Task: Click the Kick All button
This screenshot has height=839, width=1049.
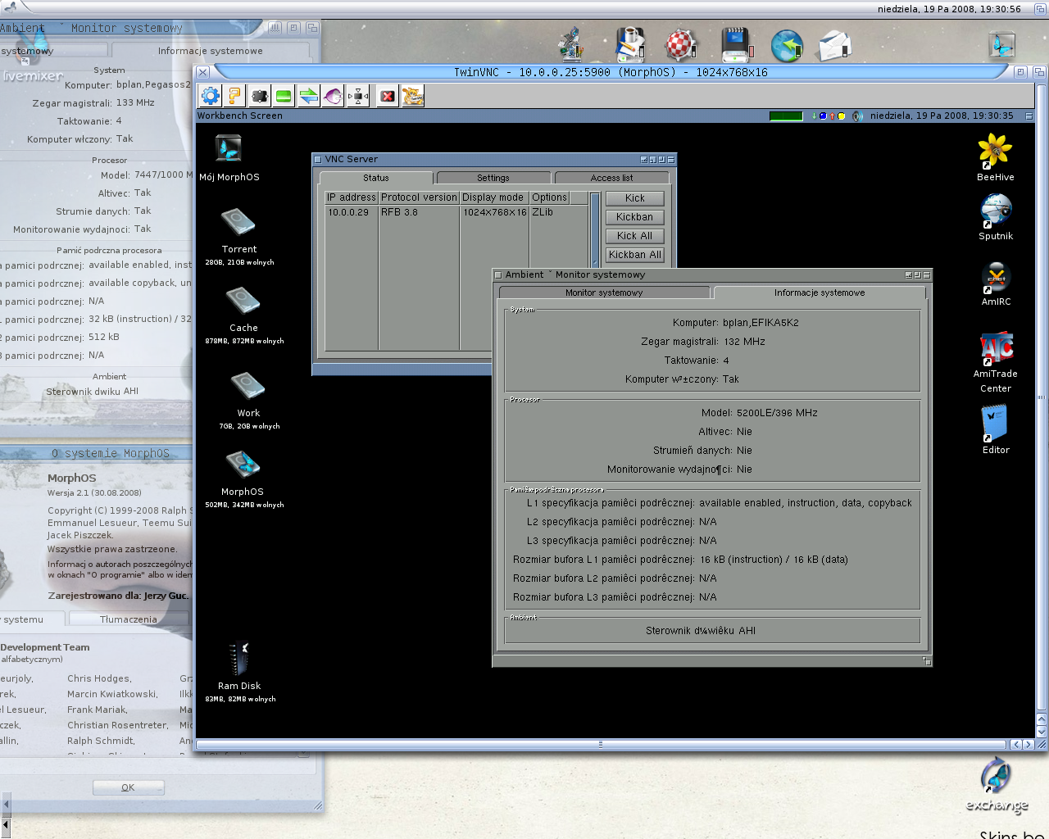Action: pos(635,236)
